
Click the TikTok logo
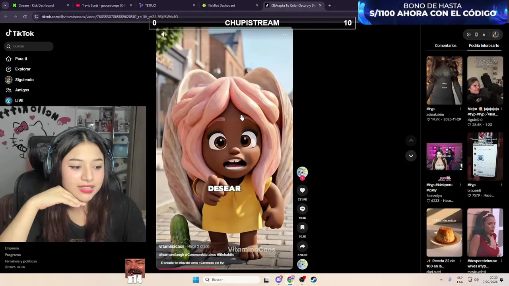(x=20, y=33)
